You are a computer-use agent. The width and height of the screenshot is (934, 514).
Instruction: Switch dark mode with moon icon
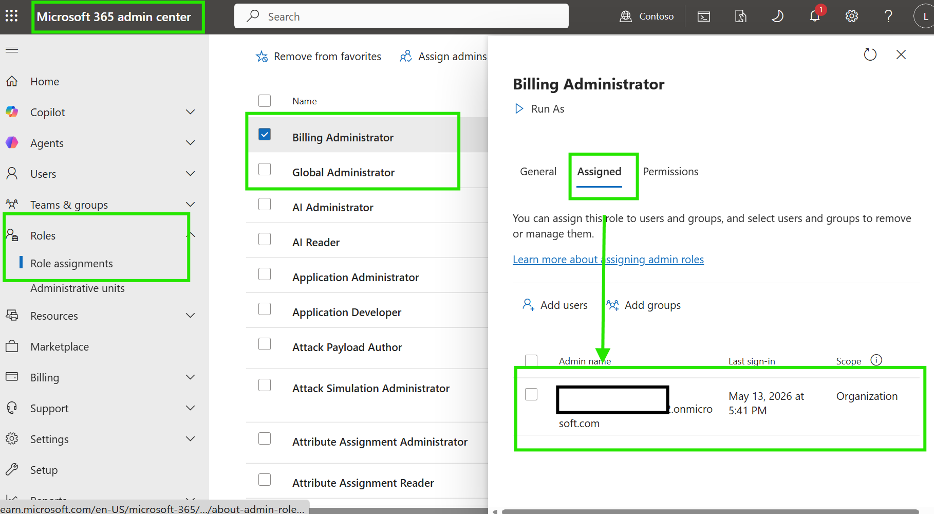tap(777, 16)
